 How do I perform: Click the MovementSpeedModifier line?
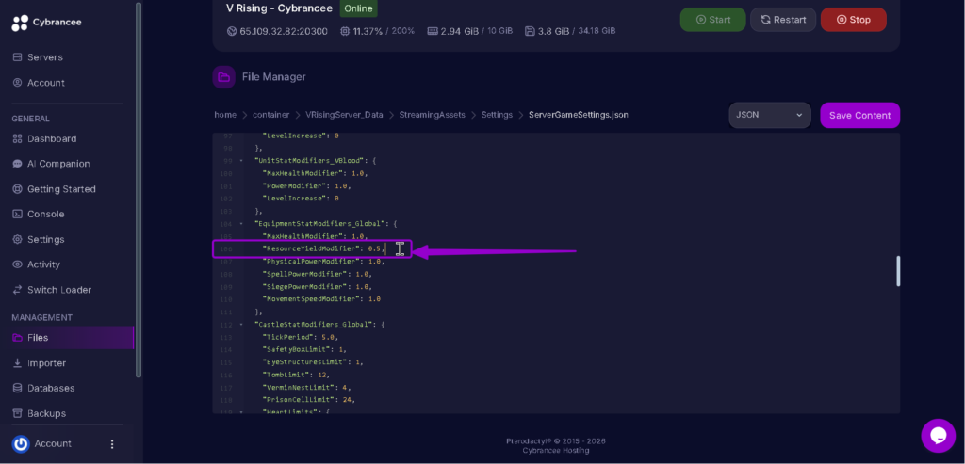tap(321, 299)
